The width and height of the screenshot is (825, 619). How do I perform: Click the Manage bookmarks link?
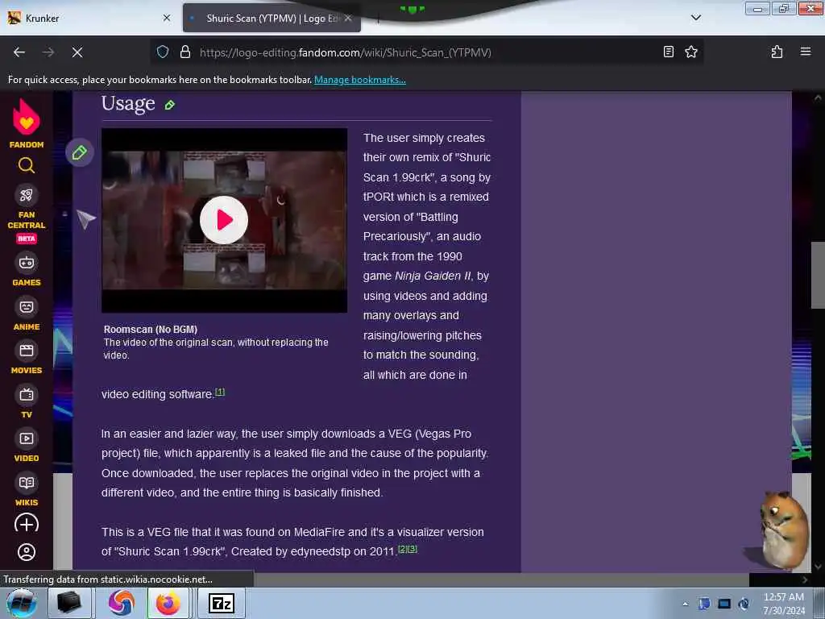(360, 80)
